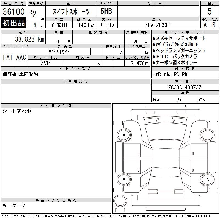220x220 pixels.
Task: Click front-right wheel circle on diagram
Action: tap(207, 135)
